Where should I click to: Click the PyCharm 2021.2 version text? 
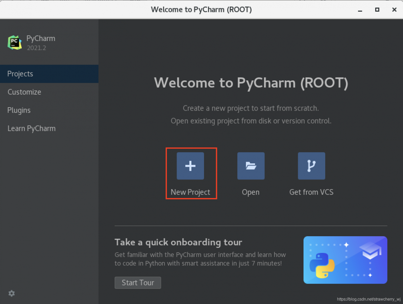[37, 48]
